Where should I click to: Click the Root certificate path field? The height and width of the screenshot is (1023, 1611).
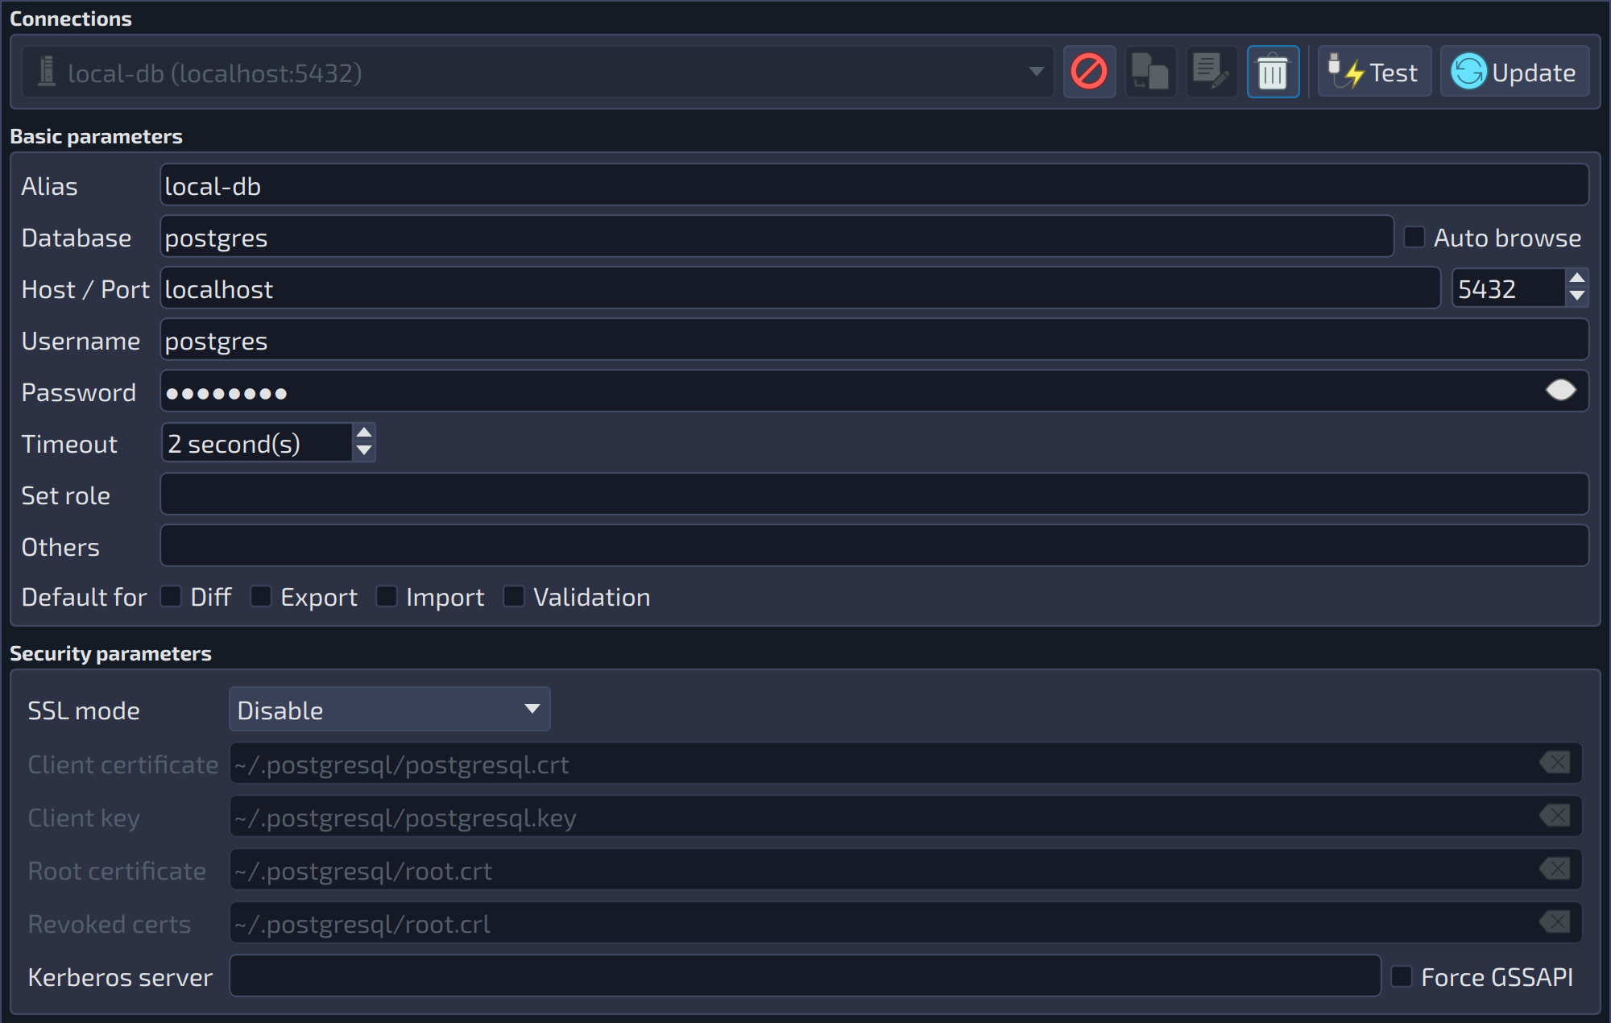click(906, 870)
